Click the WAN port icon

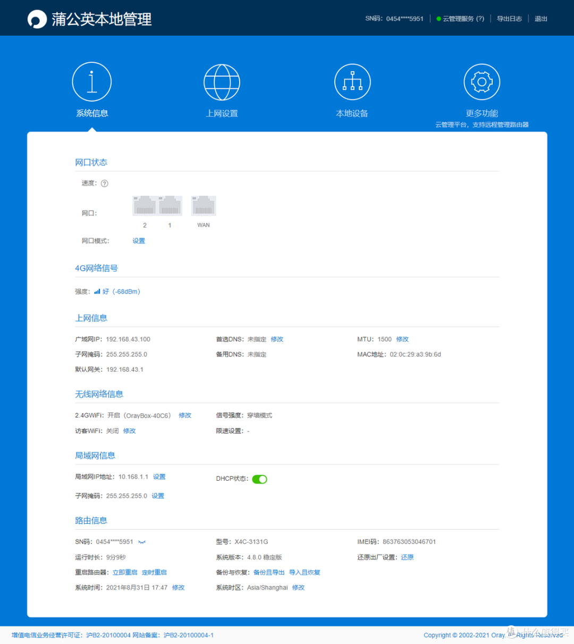coord(204,205)
